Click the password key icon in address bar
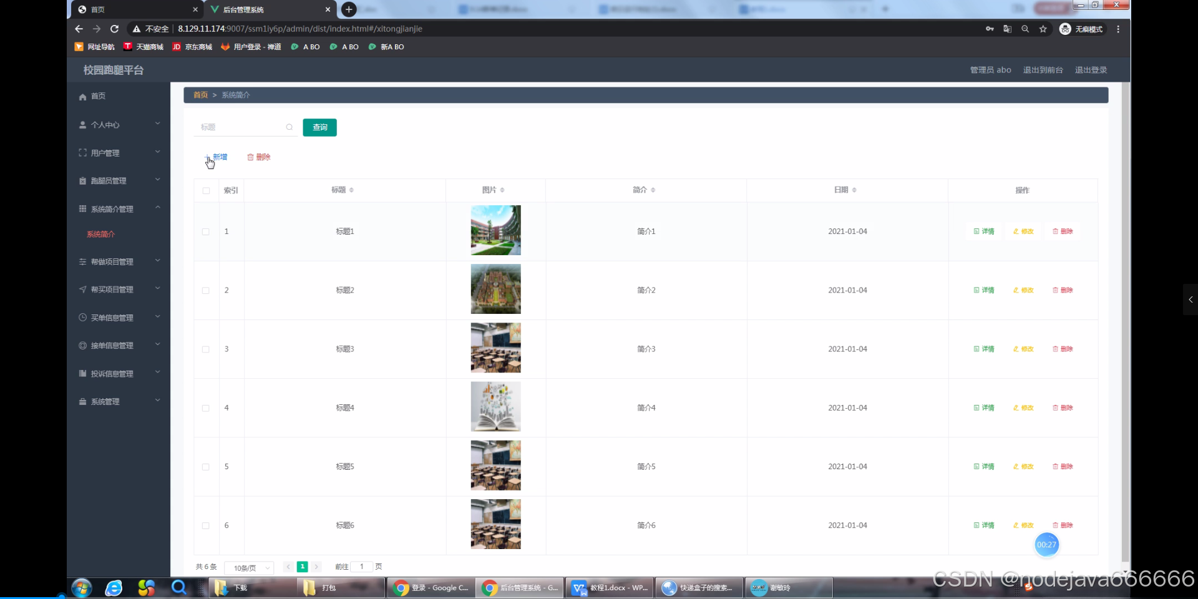1198x599 pixels. coord(990,29)
